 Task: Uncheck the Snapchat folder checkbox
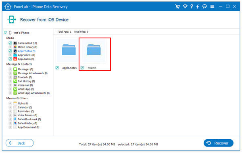[82, 68]
